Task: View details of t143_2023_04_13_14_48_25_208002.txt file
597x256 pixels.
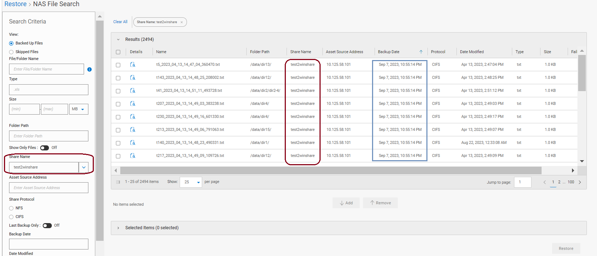Action: click(x=133, y=78)
